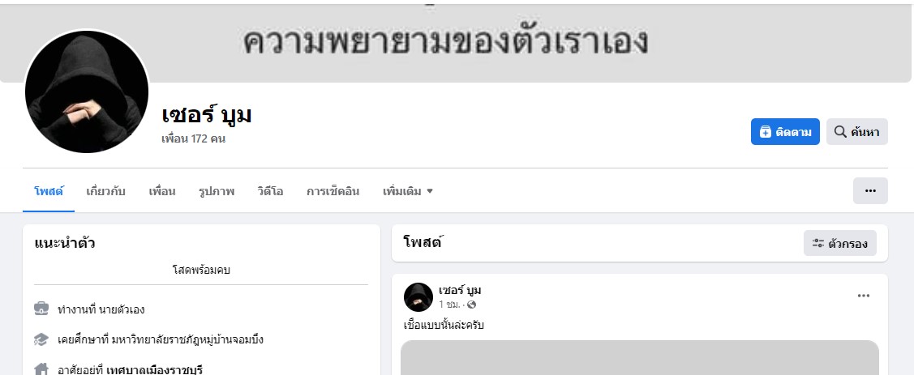
Task: Click เทศบาลเมืองราชบุรี location link
Action: coord(154,370)
